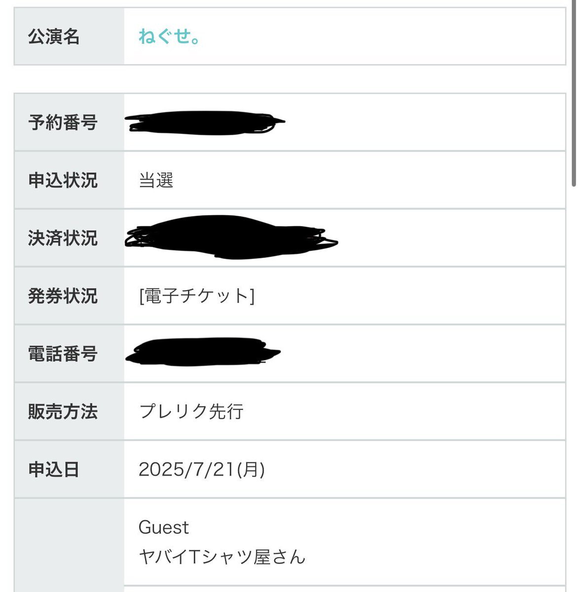Image resolution: width=580 pixels, height=592 pixels.
Task: Click the Guest heading text
Action: click(163, 527)
